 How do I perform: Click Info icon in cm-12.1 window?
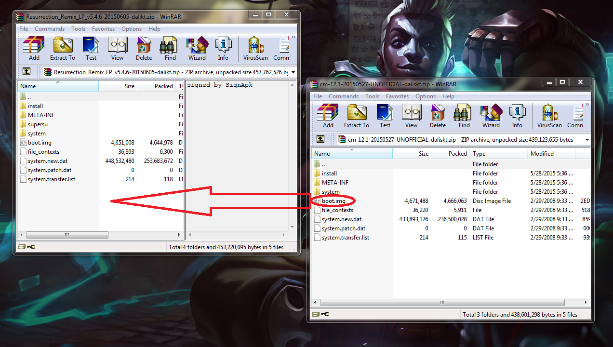pos(517,116)
